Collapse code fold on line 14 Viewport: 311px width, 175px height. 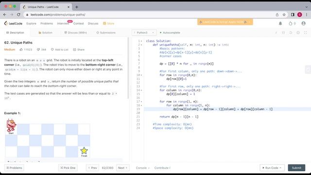click(x=141, y=90)
